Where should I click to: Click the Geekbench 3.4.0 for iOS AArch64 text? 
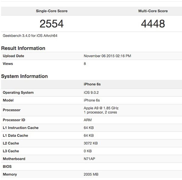pyautogui.click(x=30, y=35)
